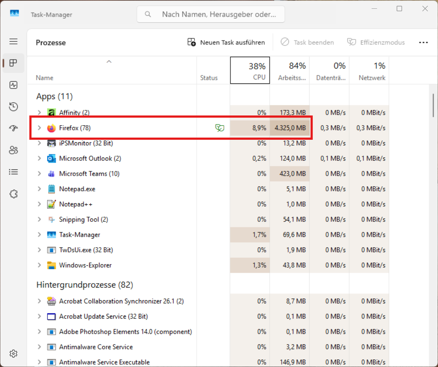Image resolution: width=438 pixels, height=367 pixels.
Task: Expand the Notepad.exe entry
Action: click(39, 189)
